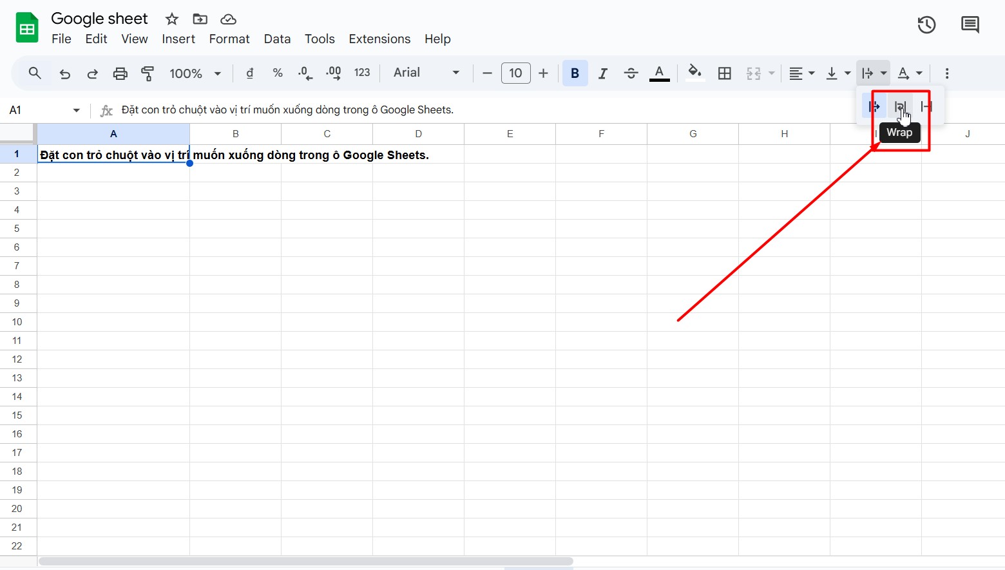Star this Google sheet document

coord(171,19)
